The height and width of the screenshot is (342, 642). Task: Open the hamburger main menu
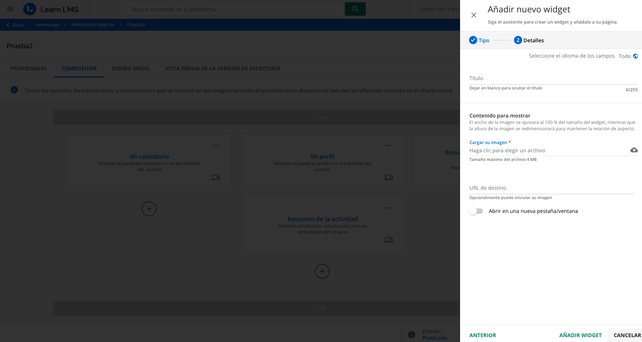pos(10,9)
